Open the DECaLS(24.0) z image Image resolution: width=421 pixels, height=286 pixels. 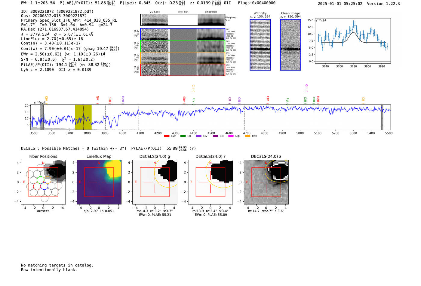click(266, 182)
